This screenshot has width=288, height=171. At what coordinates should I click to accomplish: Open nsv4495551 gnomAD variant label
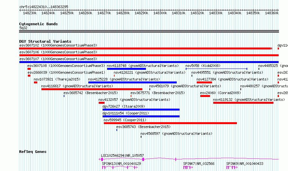[227, 72]
